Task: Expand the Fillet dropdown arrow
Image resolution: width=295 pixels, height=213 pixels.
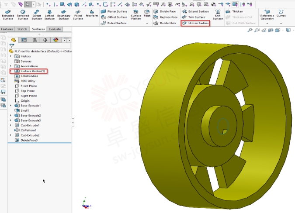Action: tap(147, 24)
